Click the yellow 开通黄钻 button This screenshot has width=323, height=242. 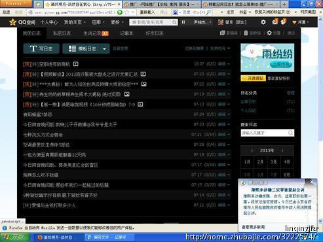tap(253, 78)
